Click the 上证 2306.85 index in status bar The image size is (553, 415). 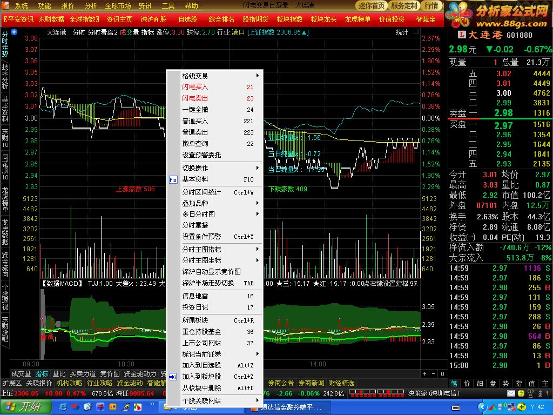[20, 393]
